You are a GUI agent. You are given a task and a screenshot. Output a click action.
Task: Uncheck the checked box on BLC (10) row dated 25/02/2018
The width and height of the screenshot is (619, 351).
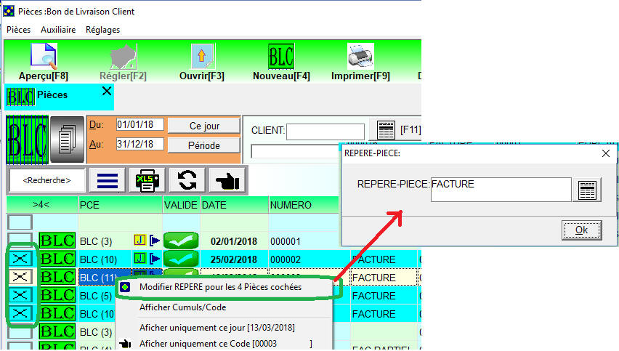[20, 259]
